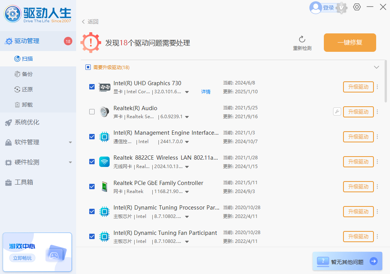The image size is (390, 274).
Task: Open more options for Realtek Audio row
Action: (x=377, y=112)
